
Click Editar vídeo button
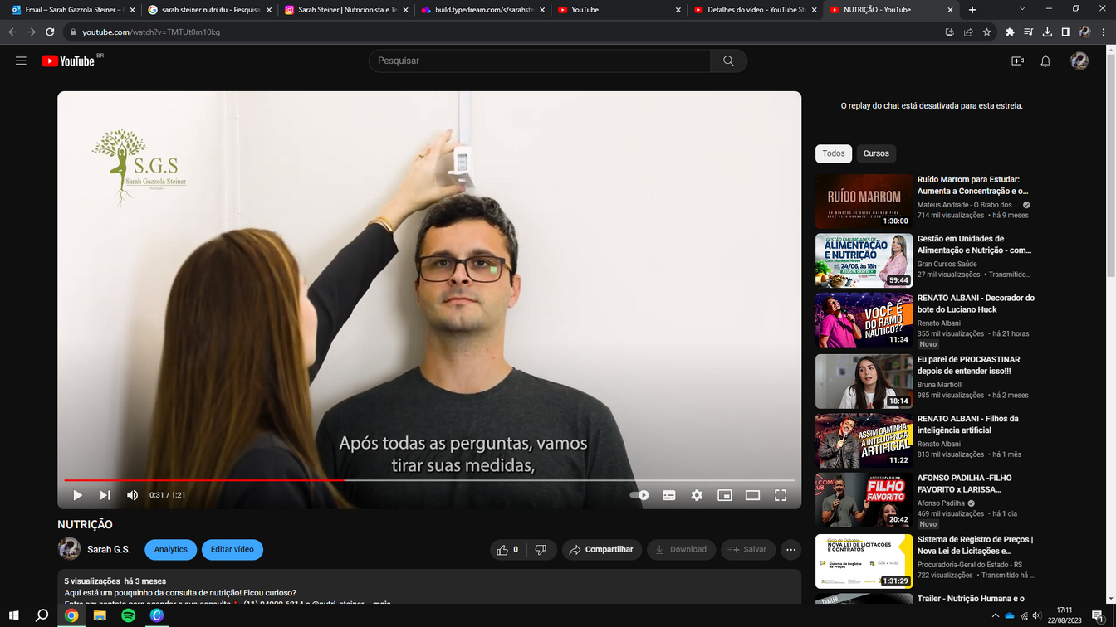(x=232, y=549)
